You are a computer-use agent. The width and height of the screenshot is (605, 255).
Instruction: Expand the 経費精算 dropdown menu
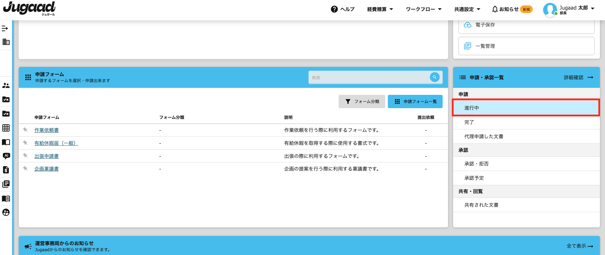[x=380, y=9]
